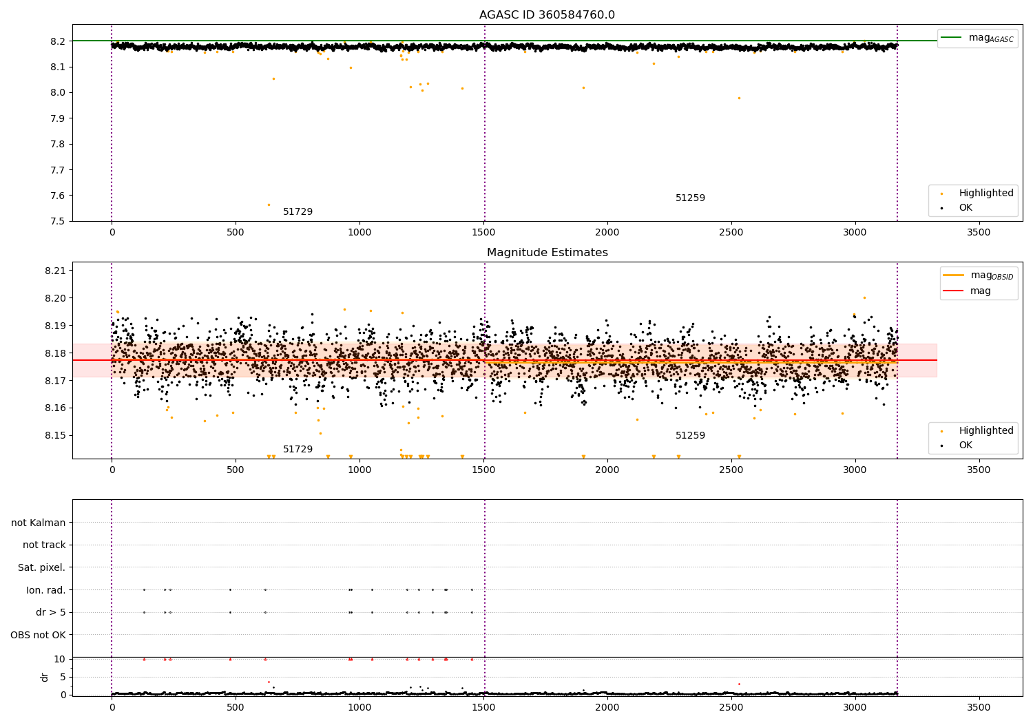Click the "8.19" y-tick label
Screen dimensions: 1033x723
coord(56,326)
